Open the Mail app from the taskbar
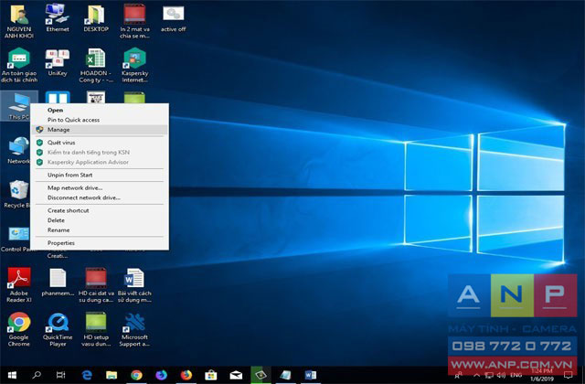 click(236, 375)
